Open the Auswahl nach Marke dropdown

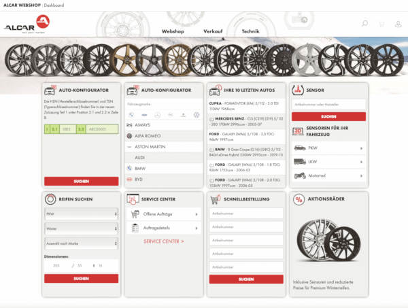pyautogui.click(x=81, y=243)
